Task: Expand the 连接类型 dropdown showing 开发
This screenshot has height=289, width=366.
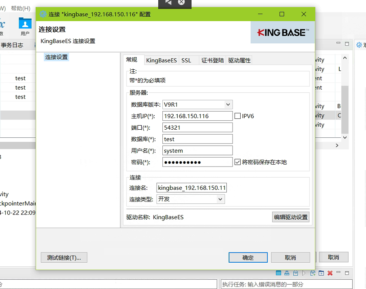Action: click(220, 199)
